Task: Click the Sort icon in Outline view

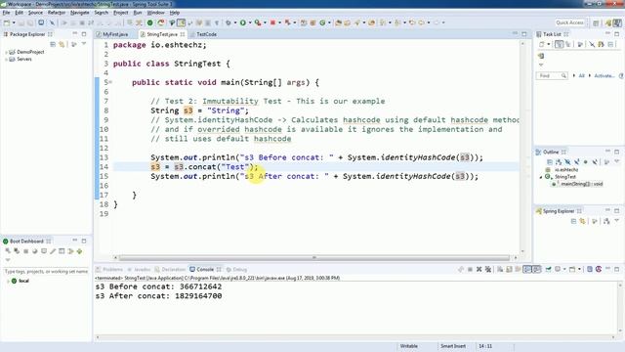Action: coord(559,162)
